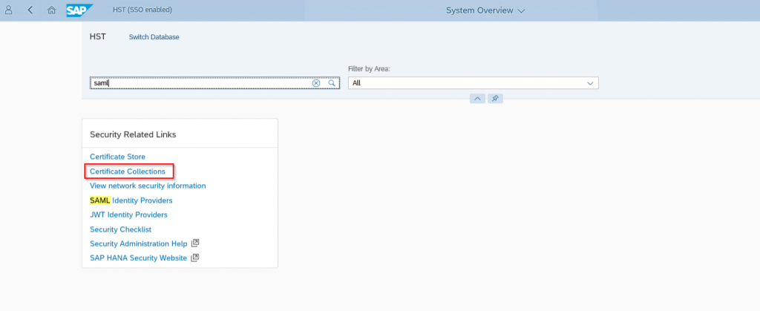Open the System Overview dropdown menu
The width and height of the screenshot is (760, 311).
point(485,10)
